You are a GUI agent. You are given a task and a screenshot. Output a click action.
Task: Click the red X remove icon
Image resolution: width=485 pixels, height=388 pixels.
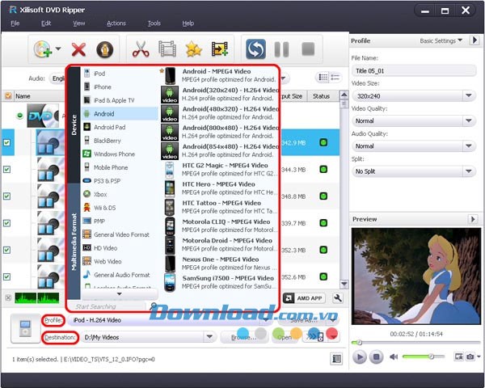78,49
